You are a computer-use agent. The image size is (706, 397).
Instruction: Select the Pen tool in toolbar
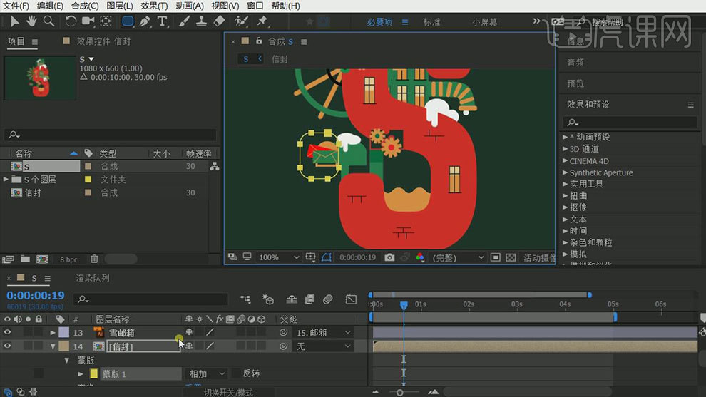click(146, 21)
